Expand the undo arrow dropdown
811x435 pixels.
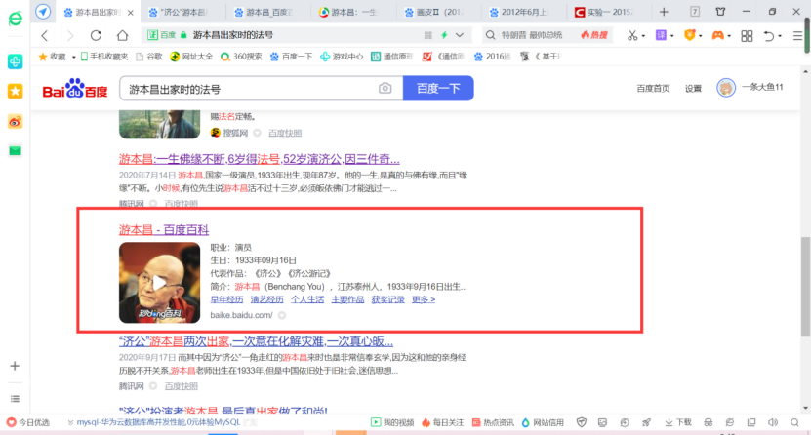point(780,36)
